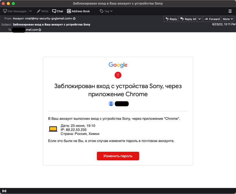Click the Reply All button
Screen dimensions: 236x194
pos(188,19)
